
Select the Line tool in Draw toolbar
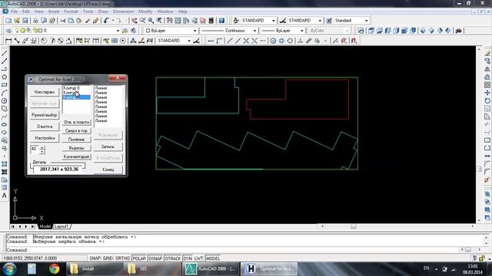[5, 54]
